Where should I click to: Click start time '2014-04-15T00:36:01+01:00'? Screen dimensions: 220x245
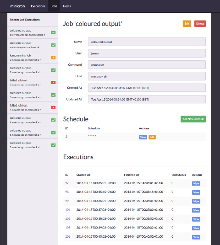(96, 201)
